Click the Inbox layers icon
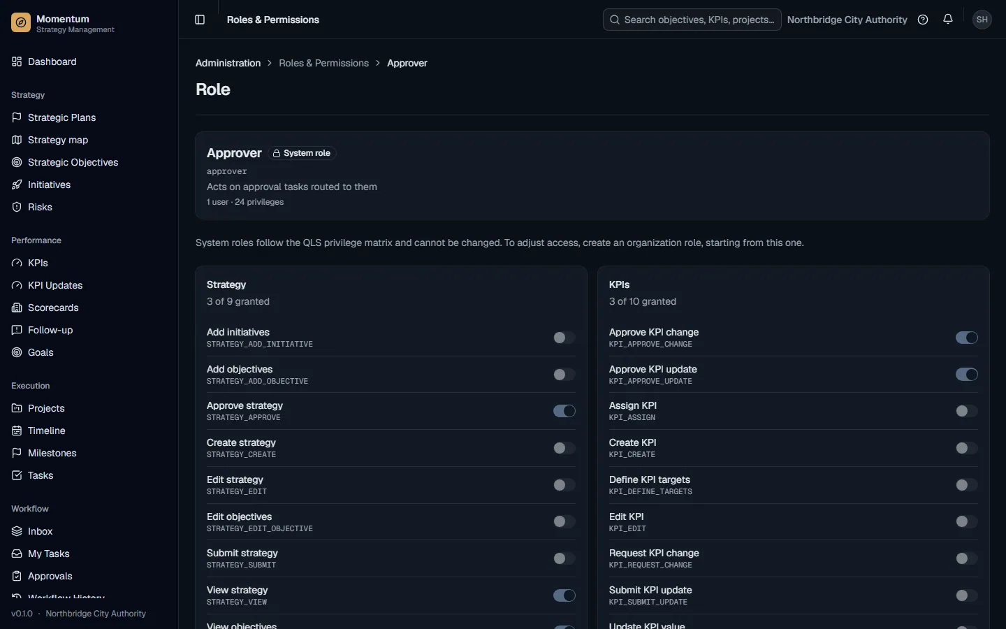Image resolution: width=1006 pixels, height=629 pixels. pyautogui.click(x=17, y=531)
